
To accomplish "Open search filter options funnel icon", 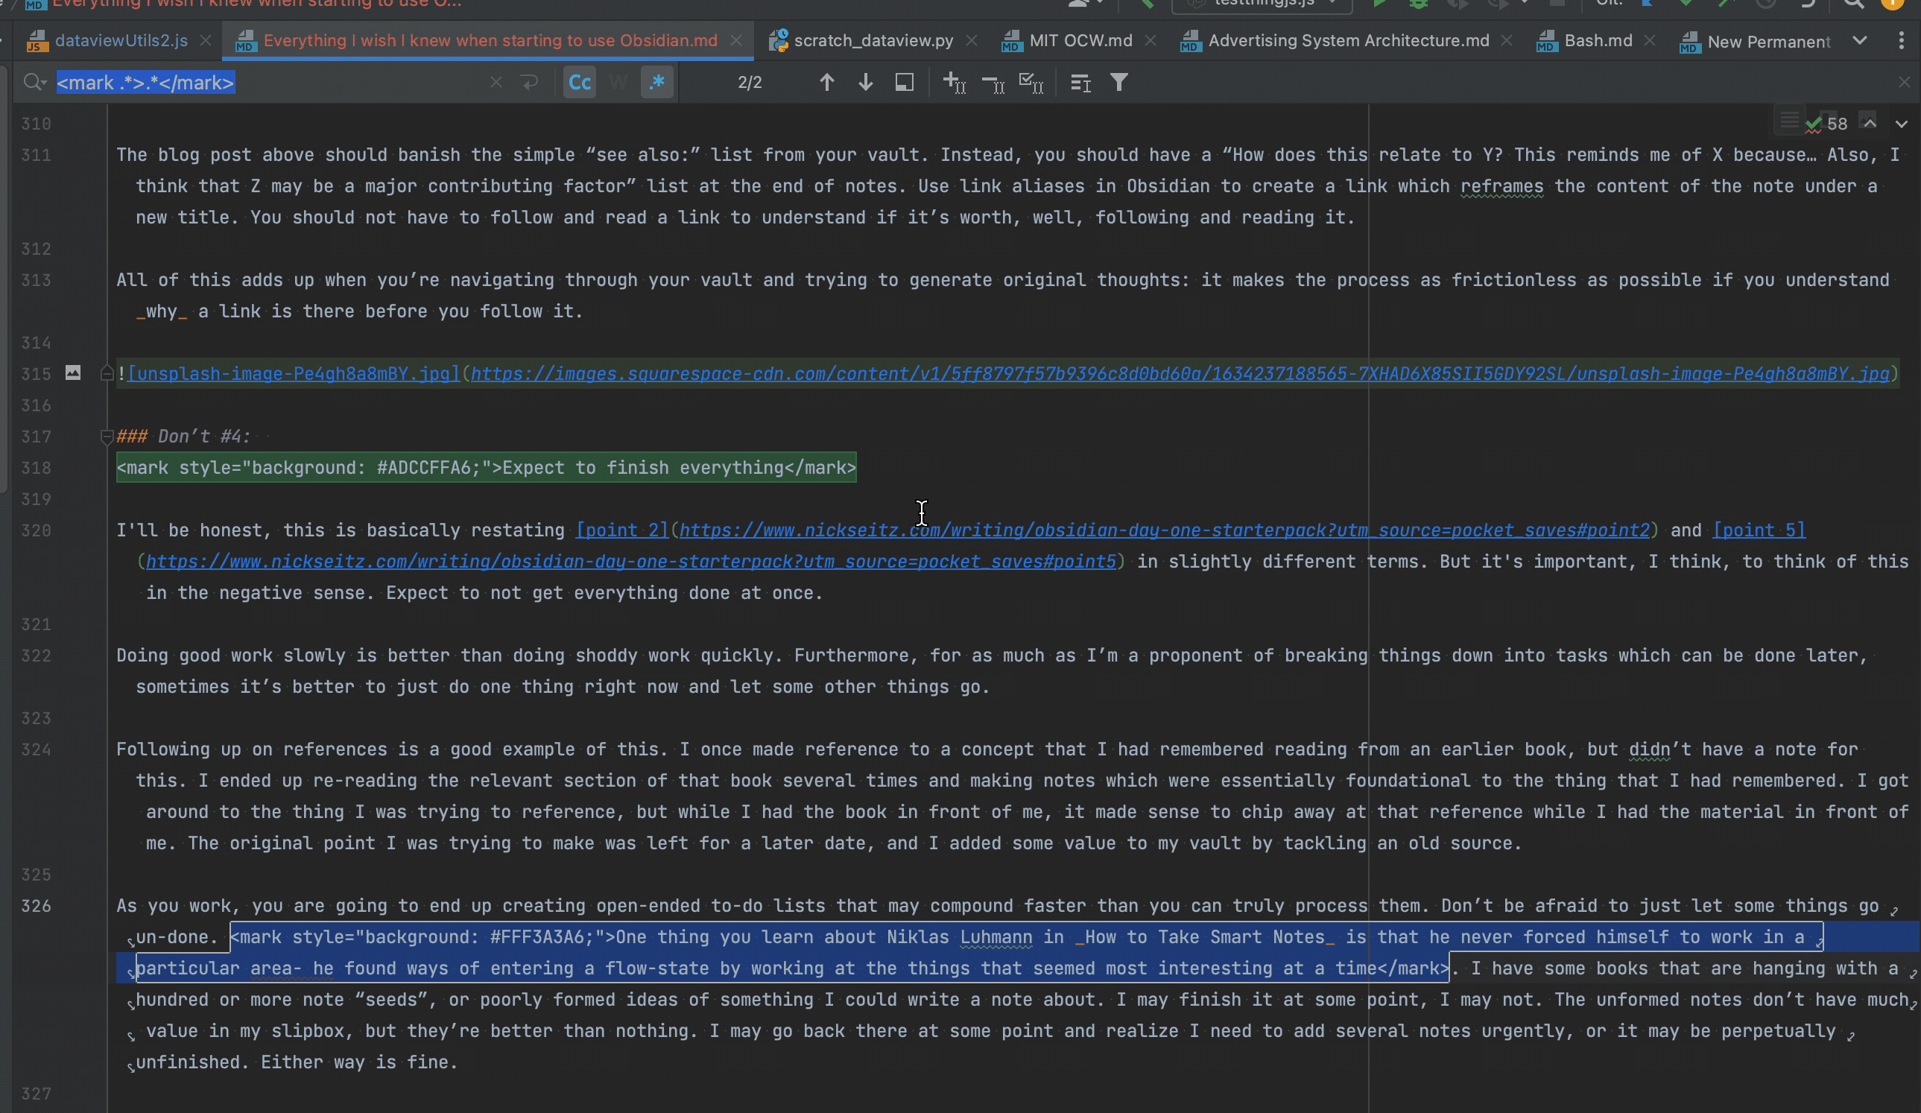I will click(x=1119, y=83).
